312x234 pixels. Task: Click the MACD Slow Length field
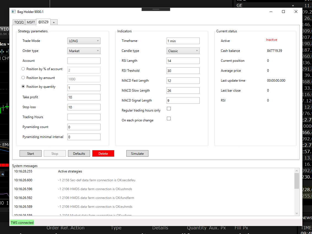coord(183,91)
